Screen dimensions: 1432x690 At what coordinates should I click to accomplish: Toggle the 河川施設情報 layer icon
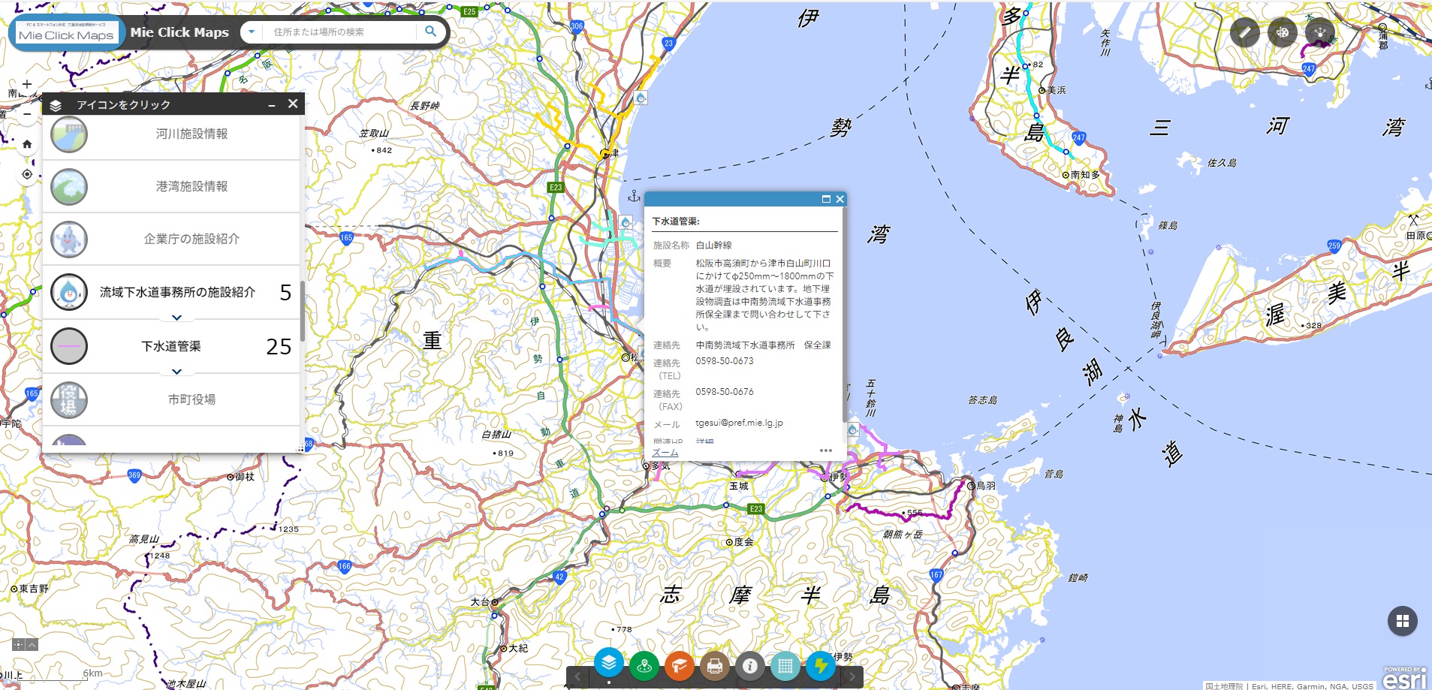(x=69, y=134)
